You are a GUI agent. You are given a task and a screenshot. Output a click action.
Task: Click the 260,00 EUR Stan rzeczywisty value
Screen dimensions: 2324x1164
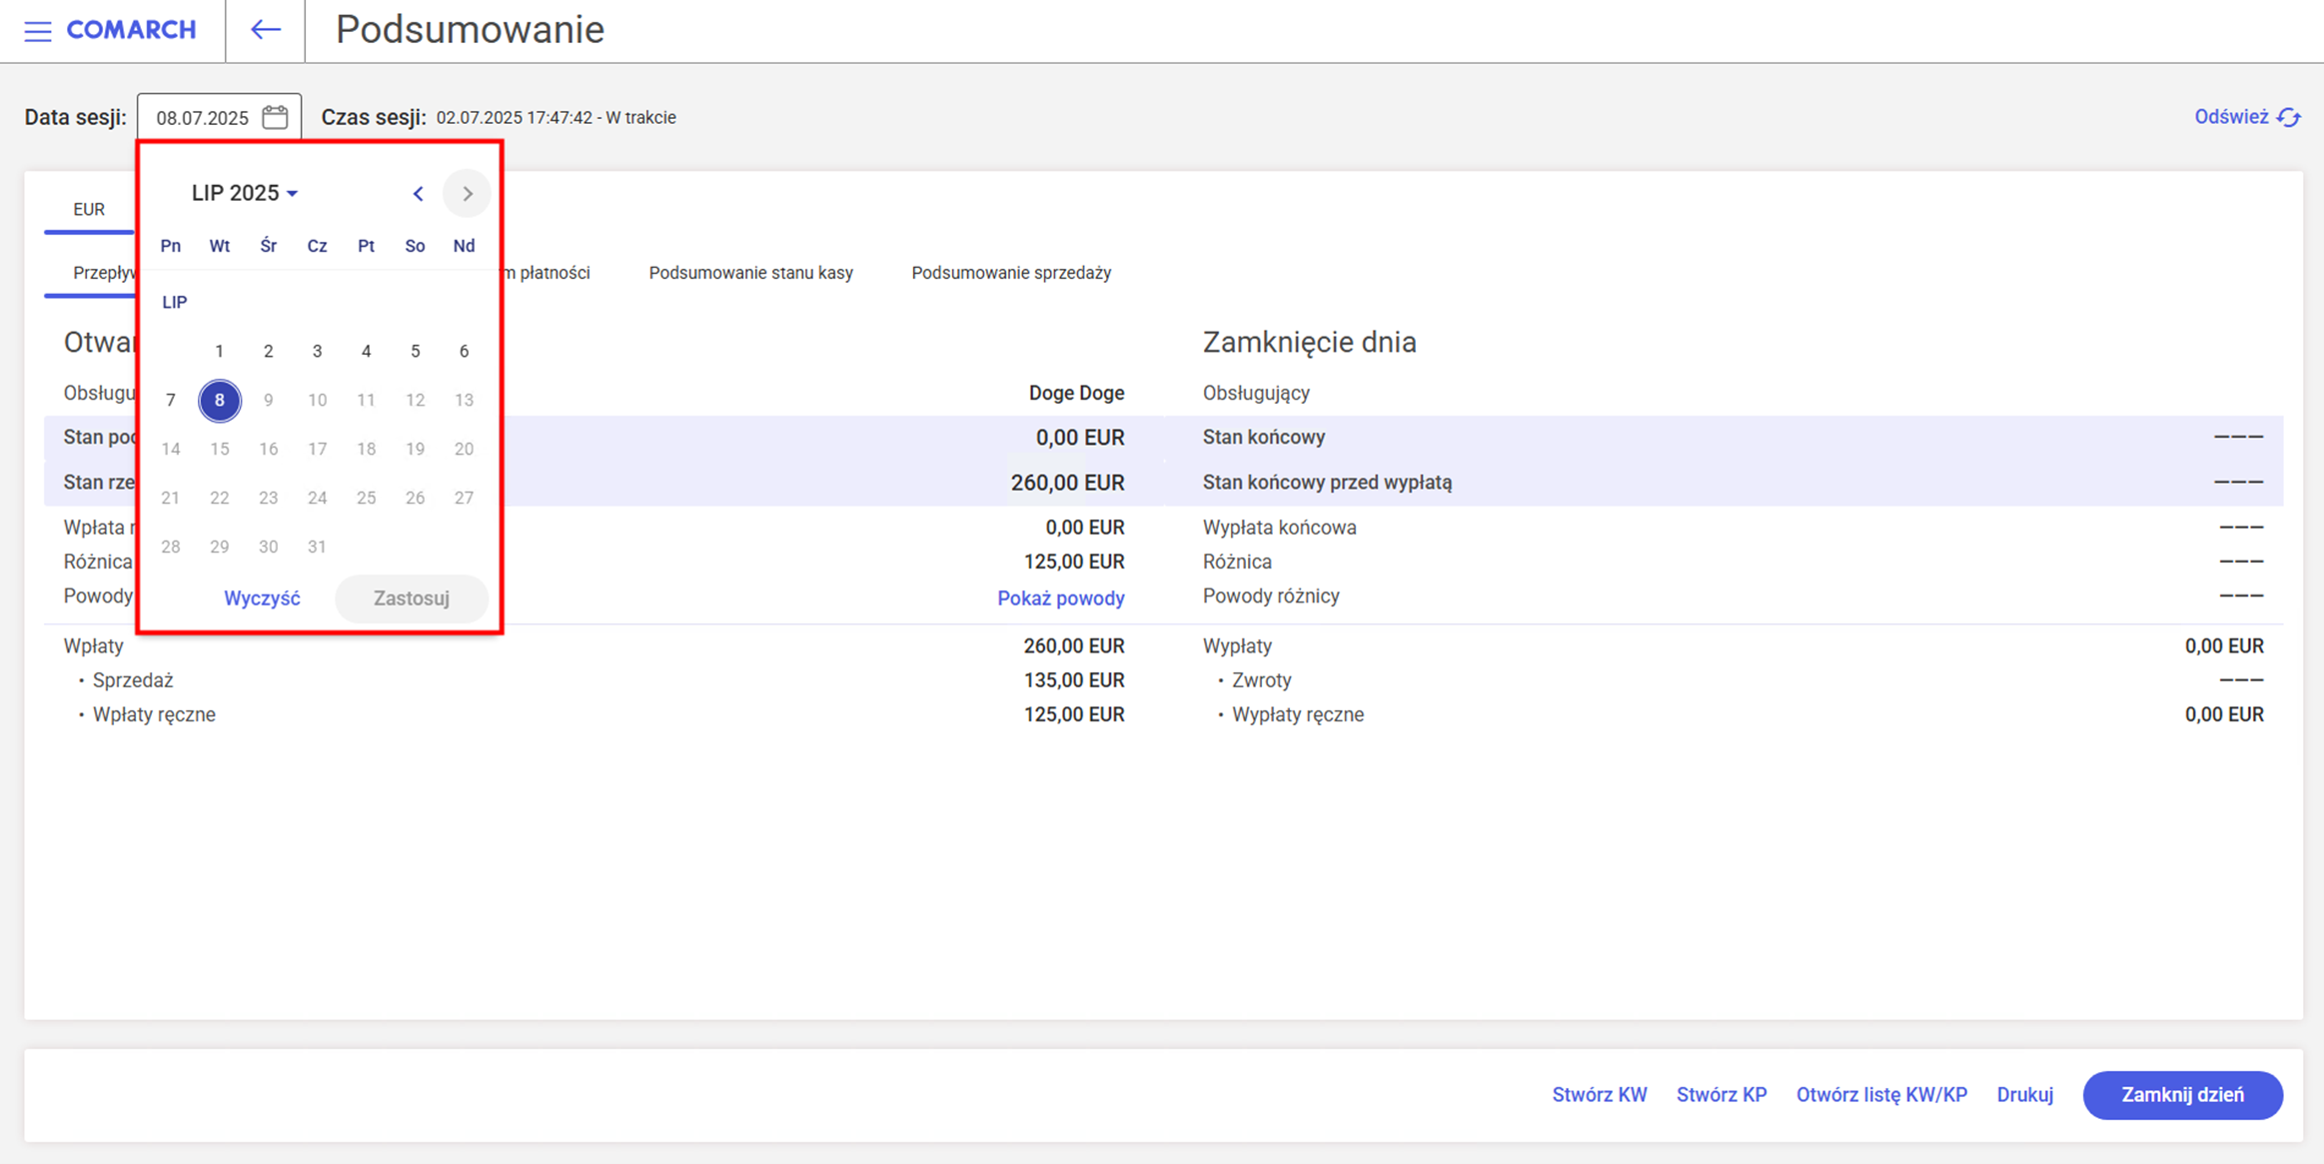1067,483
